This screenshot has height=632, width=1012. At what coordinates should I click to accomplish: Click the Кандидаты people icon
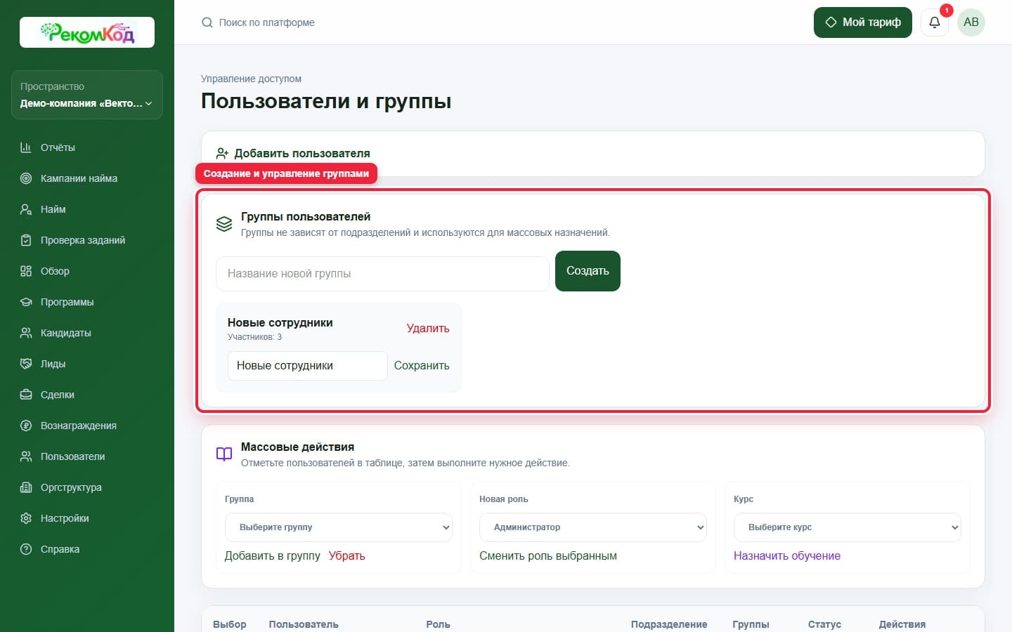tap(26, 333)
